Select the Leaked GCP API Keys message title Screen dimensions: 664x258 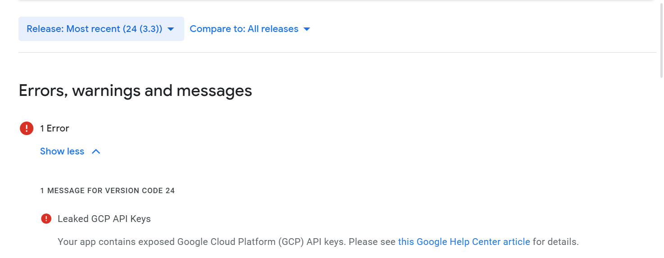pos(104,219)
